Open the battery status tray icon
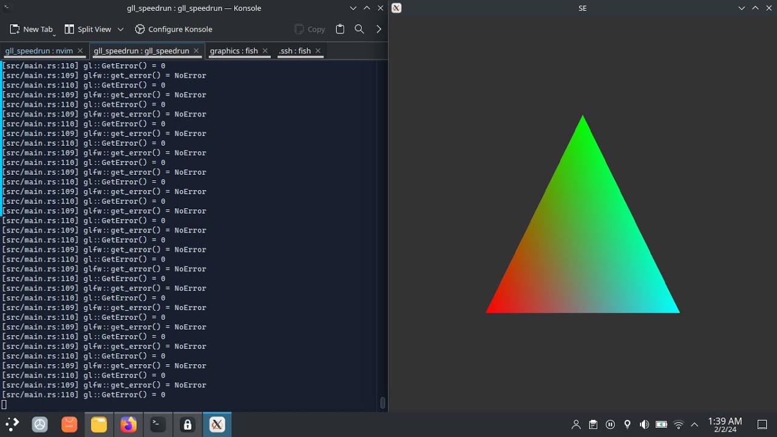 [x=661, y=425]
